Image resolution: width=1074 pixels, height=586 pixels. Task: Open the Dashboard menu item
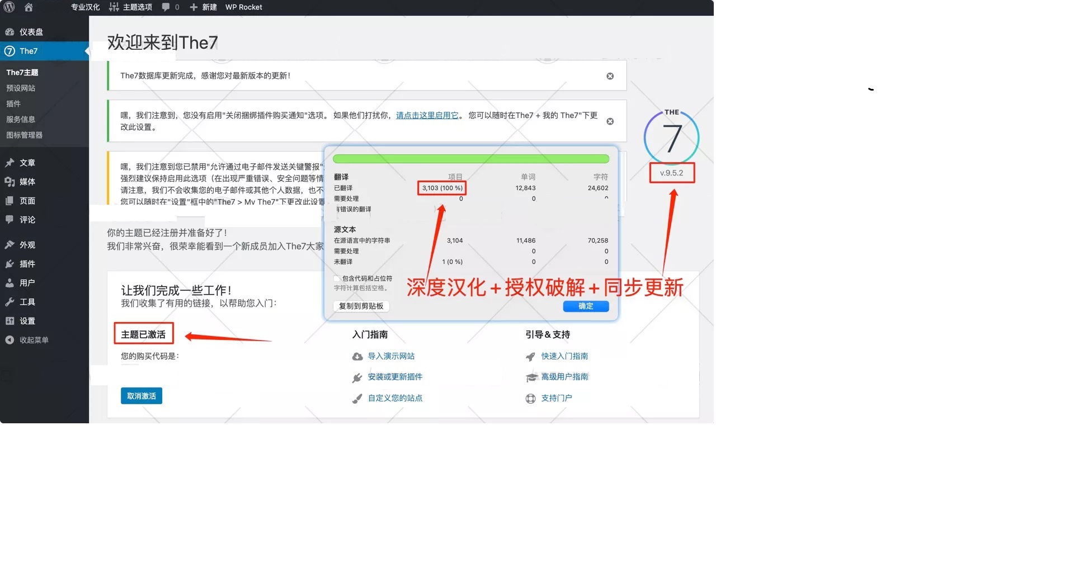31,32
